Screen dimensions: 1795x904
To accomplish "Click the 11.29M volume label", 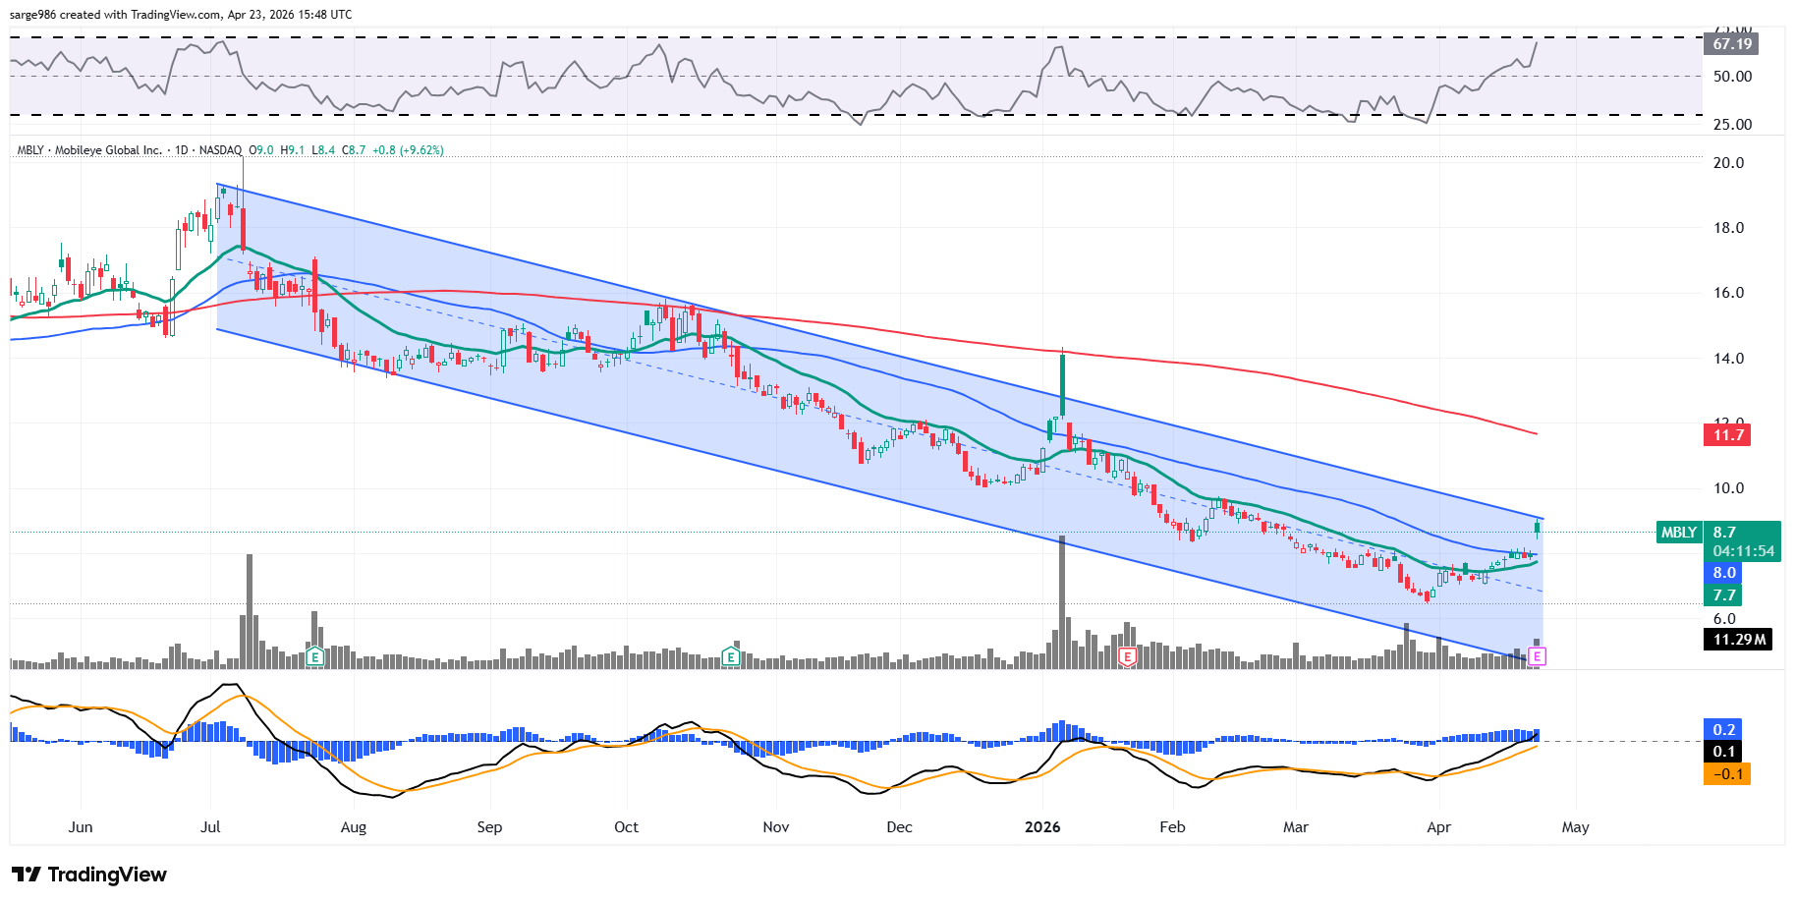I will (x=1738, y=640).
